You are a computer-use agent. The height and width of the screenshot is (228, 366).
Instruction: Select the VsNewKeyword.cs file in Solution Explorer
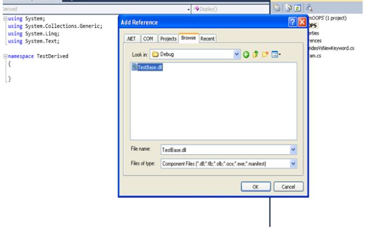pyautogui.click(x=331, y=48)
